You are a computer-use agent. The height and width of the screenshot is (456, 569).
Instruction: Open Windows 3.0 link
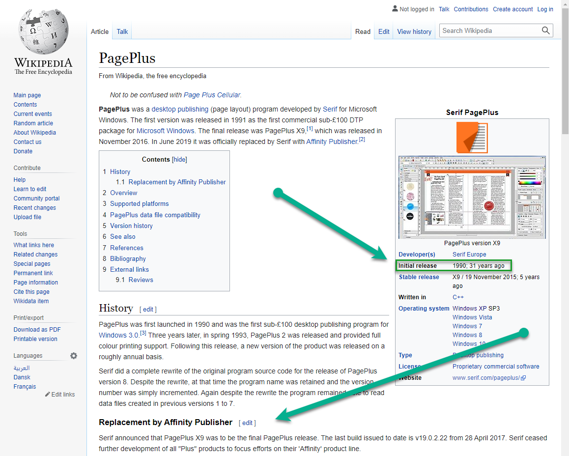pyautogui.click(x=118, y=335)
